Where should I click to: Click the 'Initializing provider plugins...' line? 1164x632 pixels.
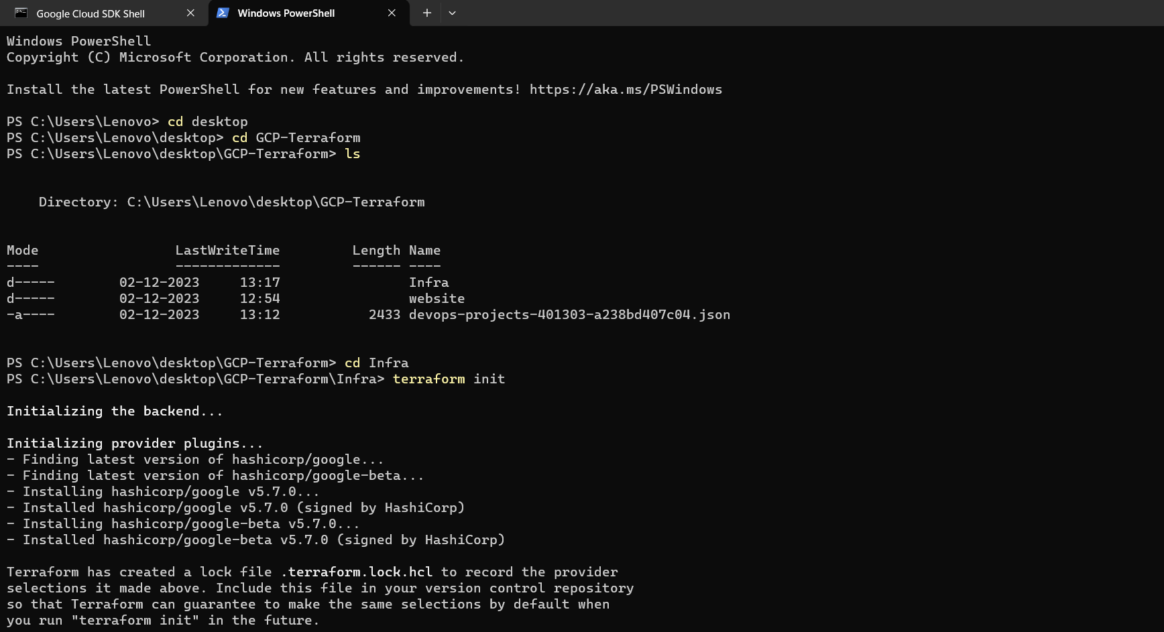tap(135, 444)
